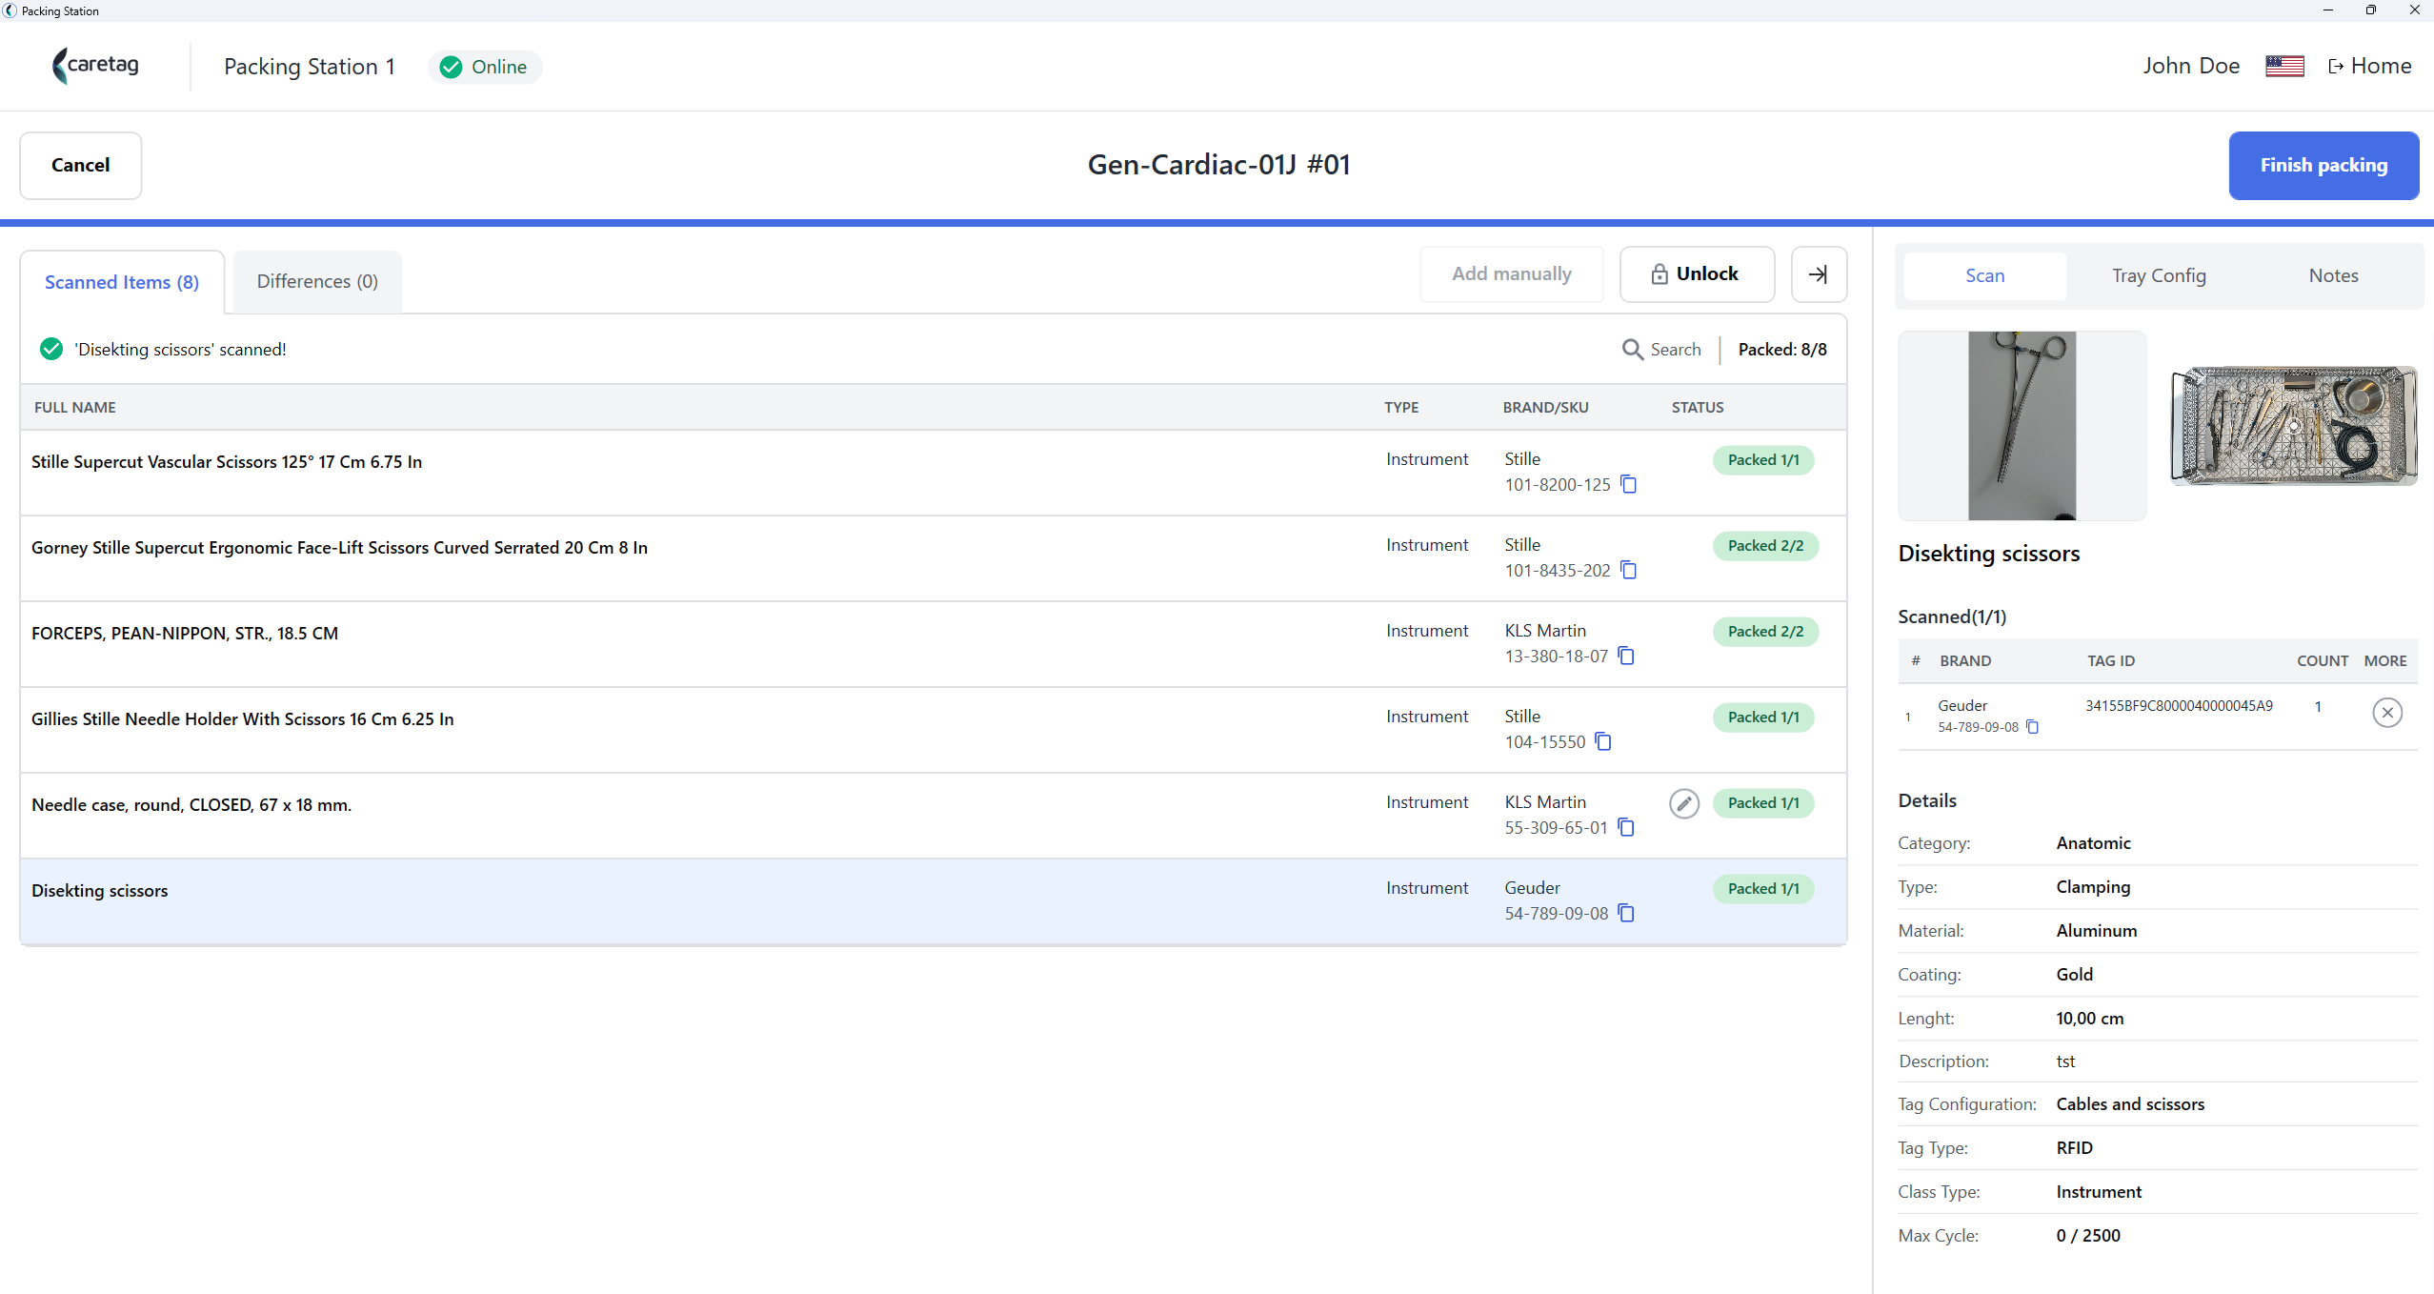The width and height of the screenshot is (2434, 1294).
Task: Collapse side panel with arrow icon
Action: pos(1819,274)
